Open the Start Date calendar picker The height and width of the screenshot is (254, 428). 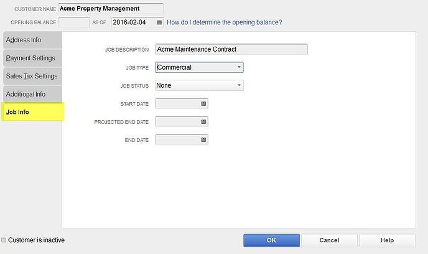click(x=203, y=104)
